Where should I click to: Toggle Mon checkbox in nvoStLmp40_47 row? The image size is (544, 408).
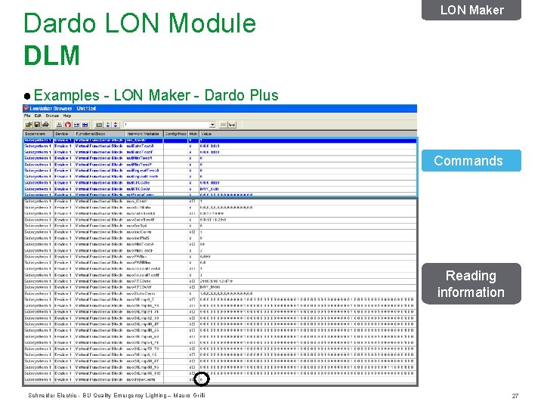click(193, 324)
